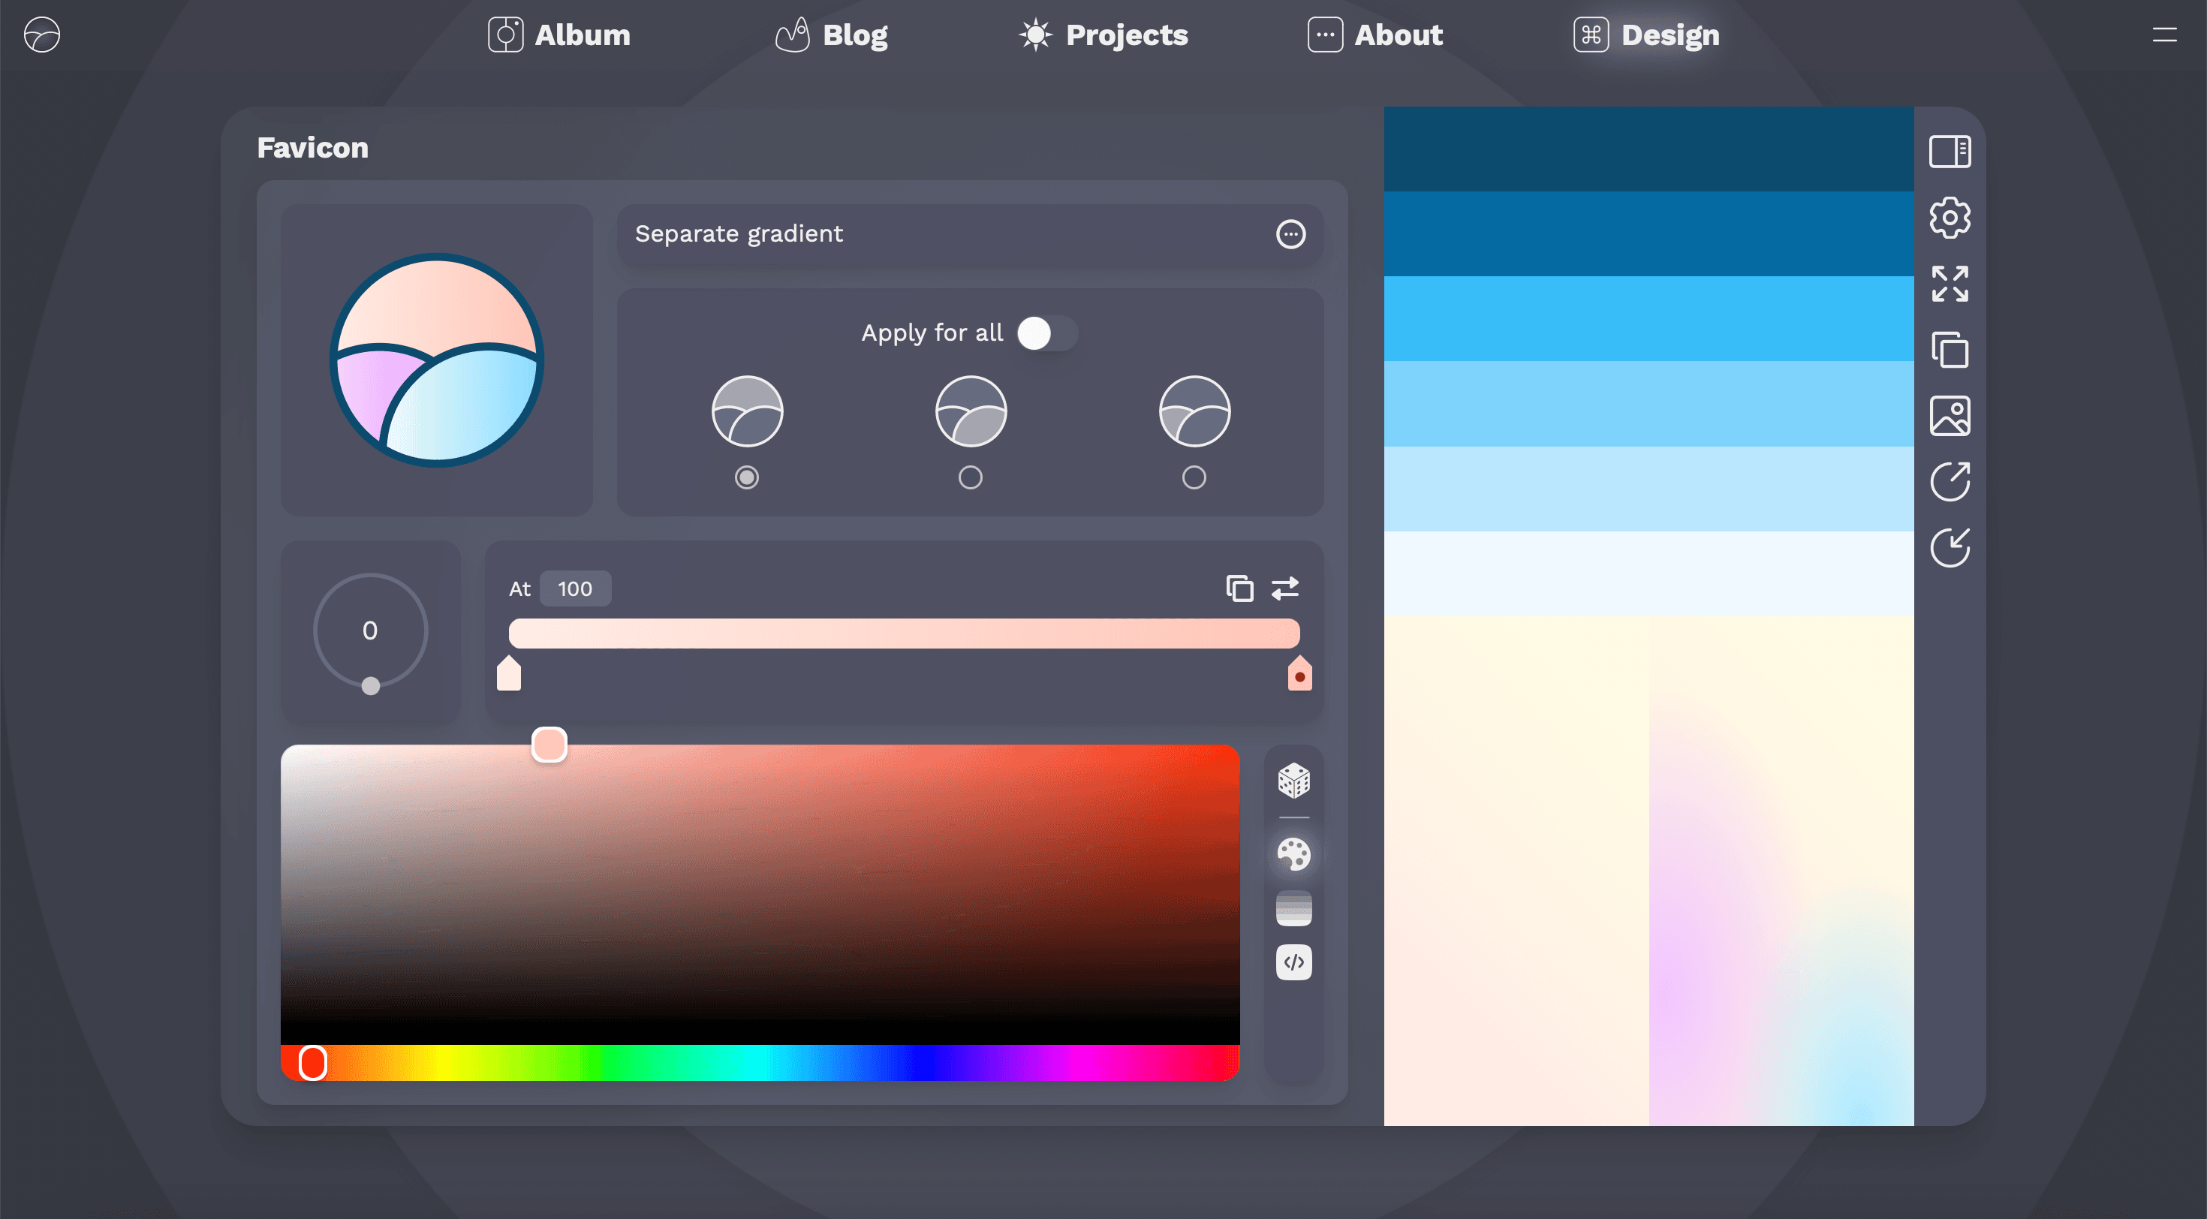
Task: Click the settings gear in the sidebar
Action: pos(1949,218)
